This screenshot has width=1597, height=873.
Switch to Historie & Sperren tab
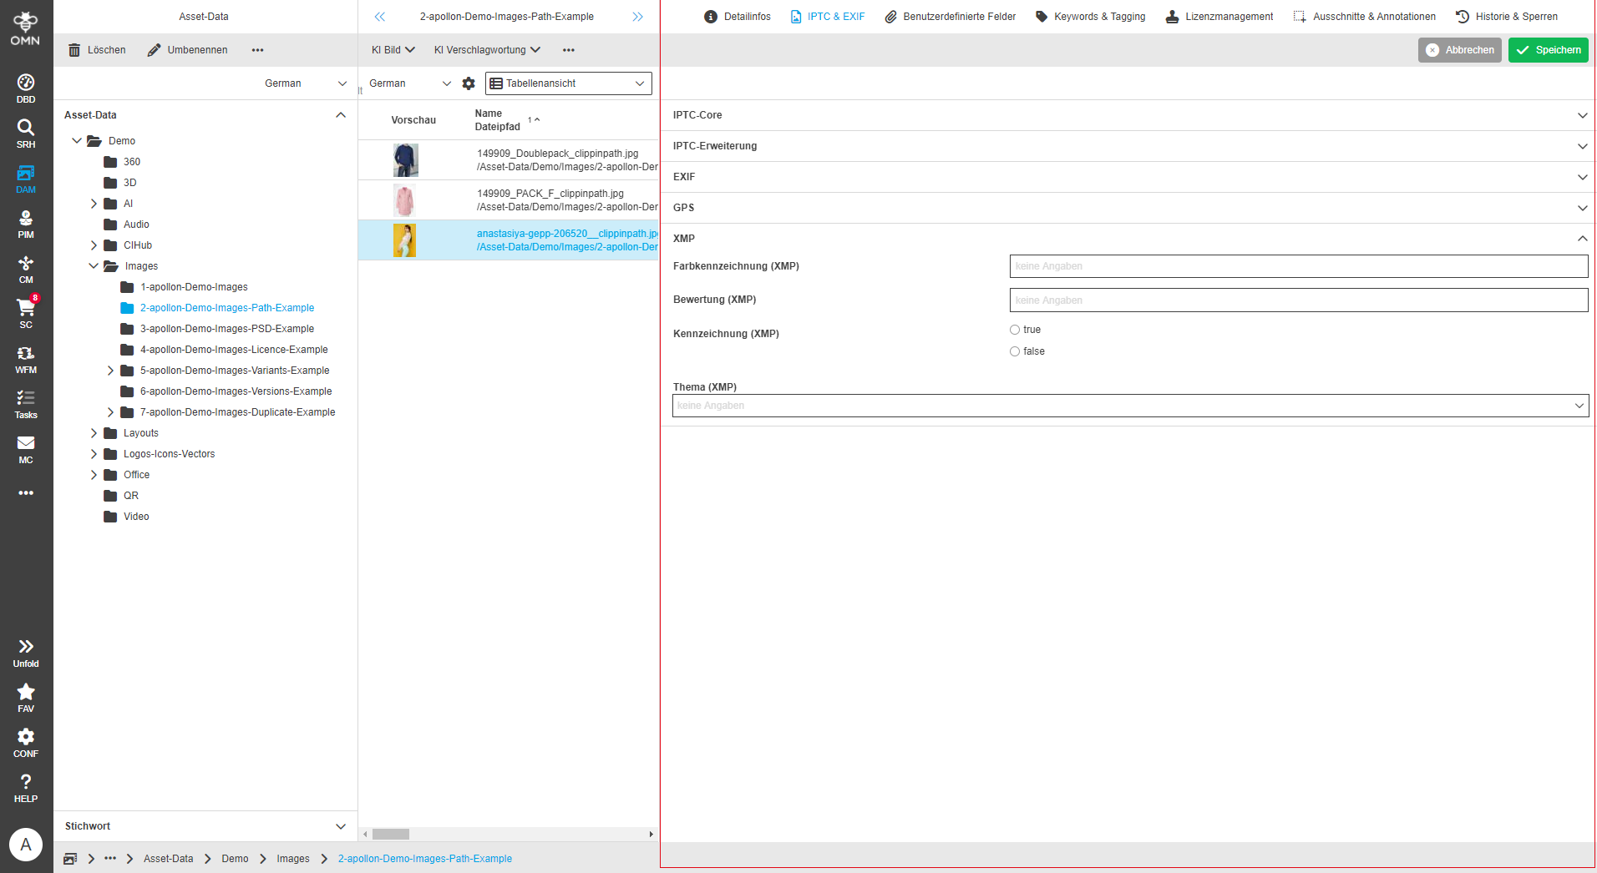(x=1507, y=17)
